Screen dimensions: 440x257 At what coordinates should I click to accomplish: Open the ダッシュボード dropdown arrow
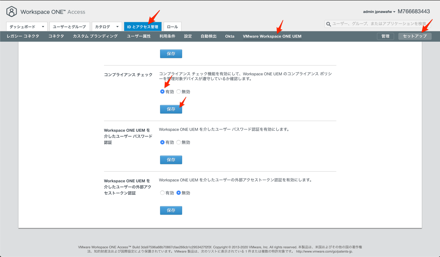pos(43,26)
